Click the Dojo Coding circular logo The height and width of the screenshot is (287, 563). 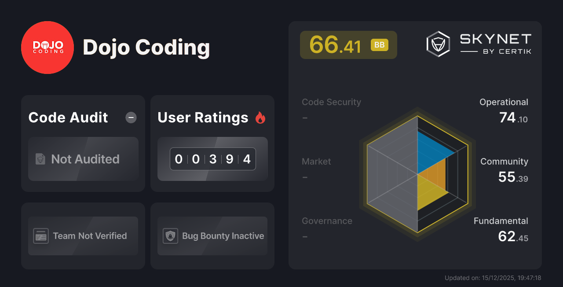click(x=48, y=47)
